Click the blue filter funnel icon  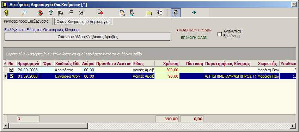51,13
